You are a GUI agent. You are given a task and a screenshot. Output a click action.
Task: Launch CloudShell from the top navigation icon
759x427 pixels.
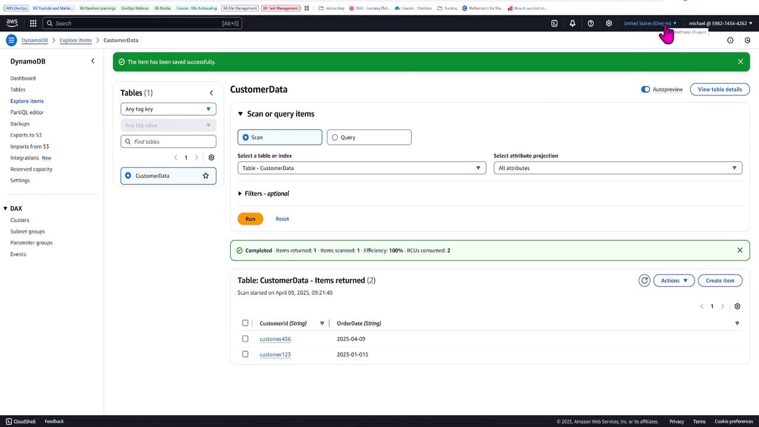[x=554, y=23]
